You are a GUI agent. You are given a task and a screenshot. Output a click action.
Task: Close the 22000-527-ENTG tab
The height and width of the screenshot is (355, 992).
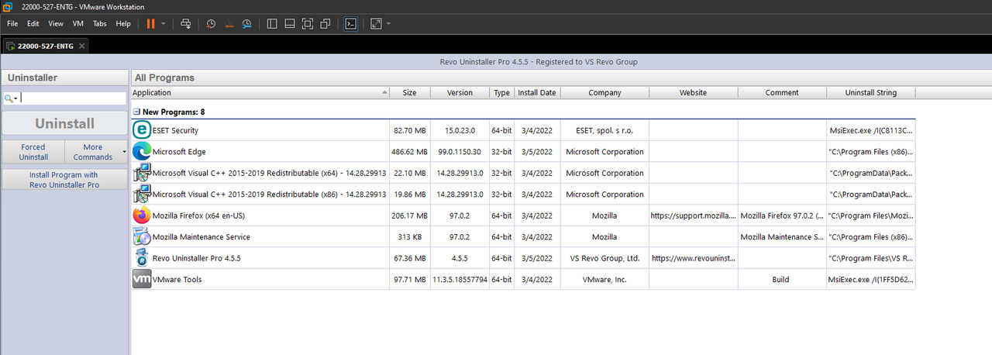pyautogui.click(x=82, y=46)
